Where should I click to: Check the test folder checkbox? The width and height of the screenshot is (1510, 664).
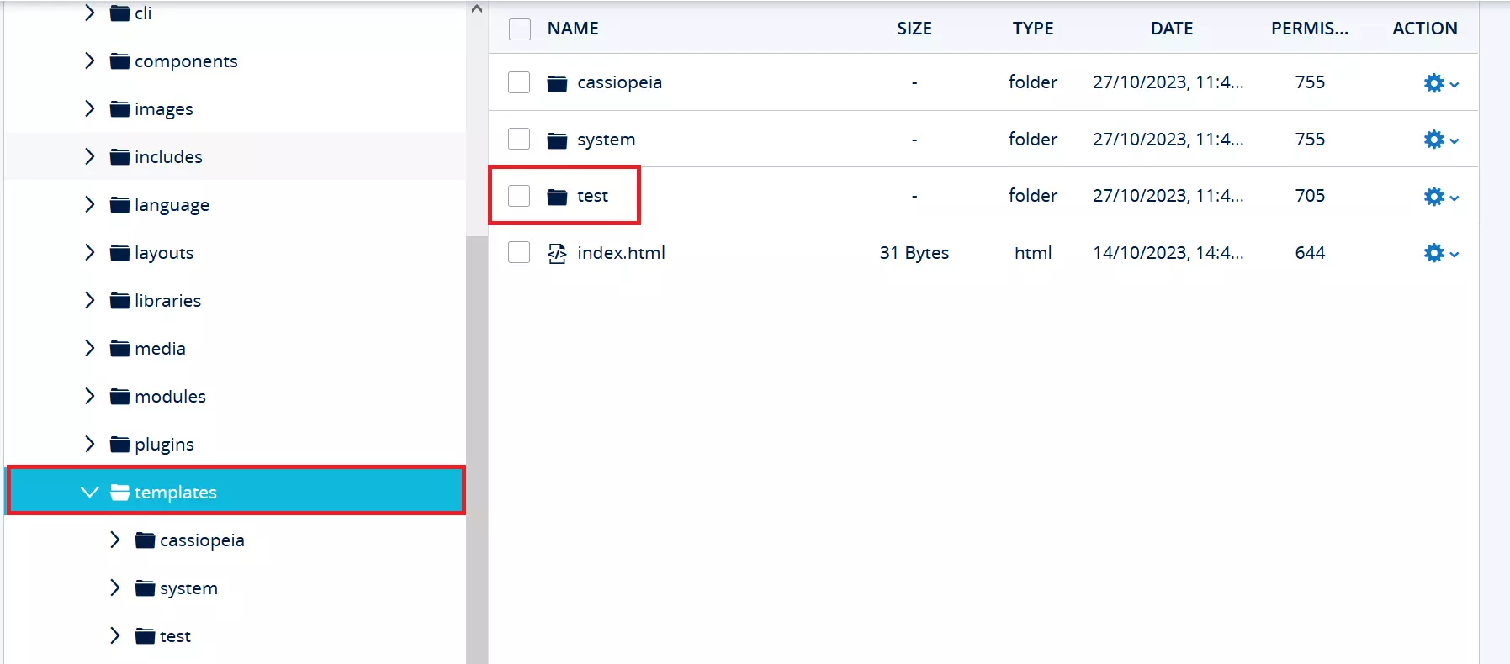pos(519,196)
